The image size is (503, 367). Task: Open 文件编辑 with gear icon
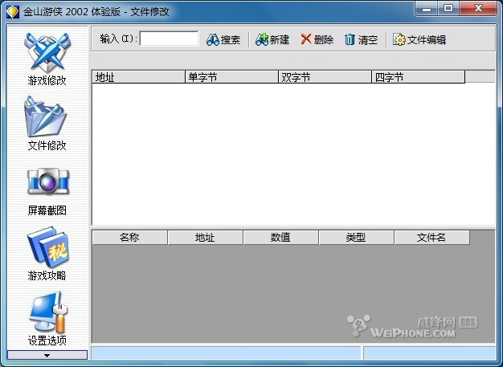(x=419, y=39)
